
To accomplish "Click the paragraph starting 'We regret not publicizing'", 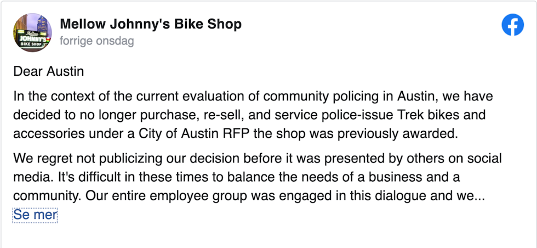I will [258, 177].
